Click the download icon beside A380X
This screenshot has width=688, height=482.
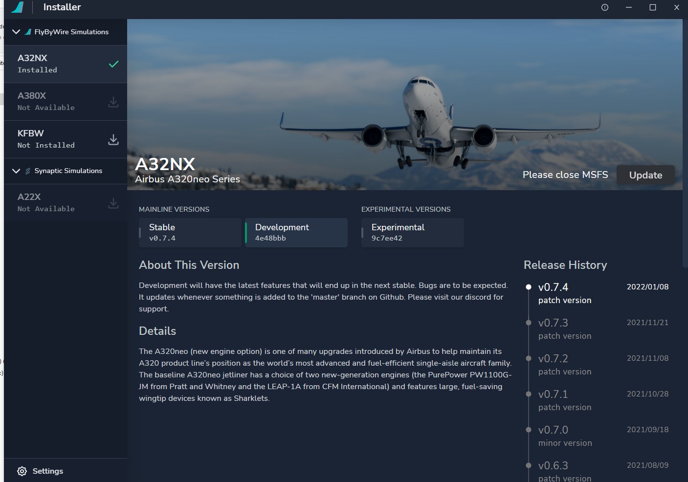[113, 102]
